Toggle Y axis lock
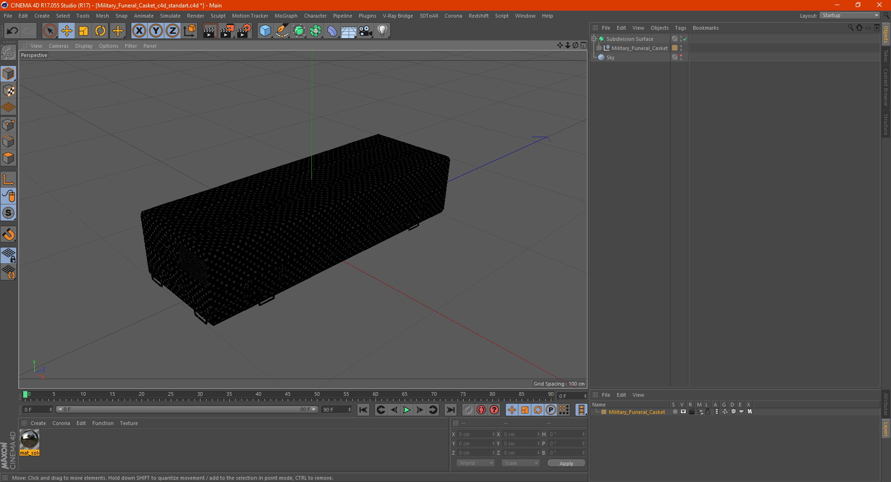The image size is (891, 482). pos(156,31)
